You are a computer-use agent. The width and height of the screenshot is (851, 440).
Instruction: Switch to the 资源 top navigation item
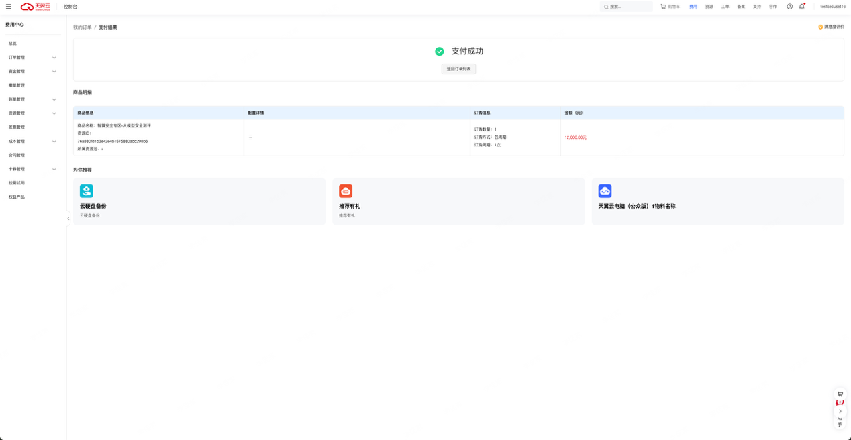coord(709,7)
